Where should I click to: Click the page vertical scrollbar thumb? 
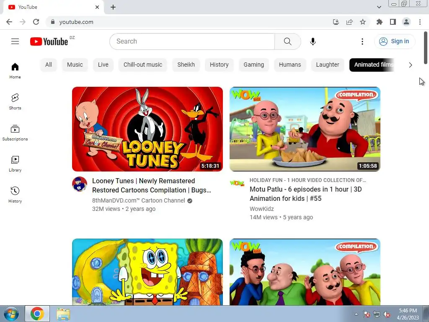[426, 48]
